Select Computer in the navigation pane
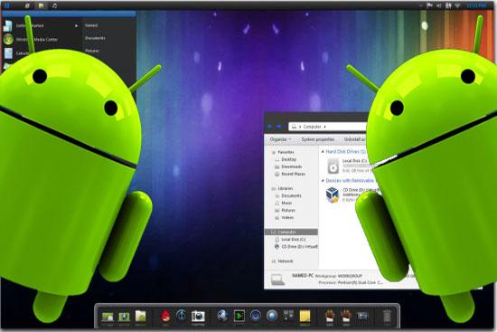Image resolution: width=497 pixels, height=332 pixels. click(x=291, y=232)
